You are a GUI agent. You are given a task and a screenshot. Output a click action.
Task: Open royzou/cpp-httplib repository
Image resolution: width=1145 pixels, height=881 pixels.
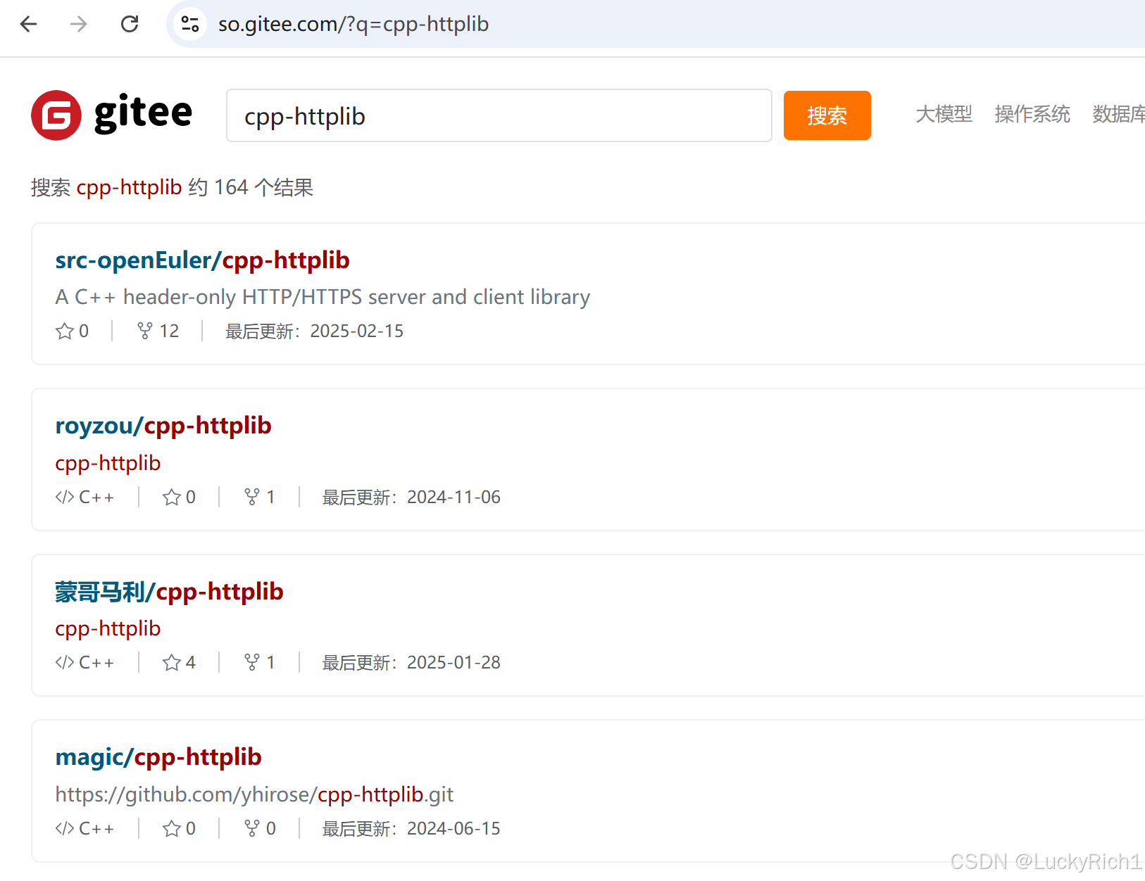point(163,426)
